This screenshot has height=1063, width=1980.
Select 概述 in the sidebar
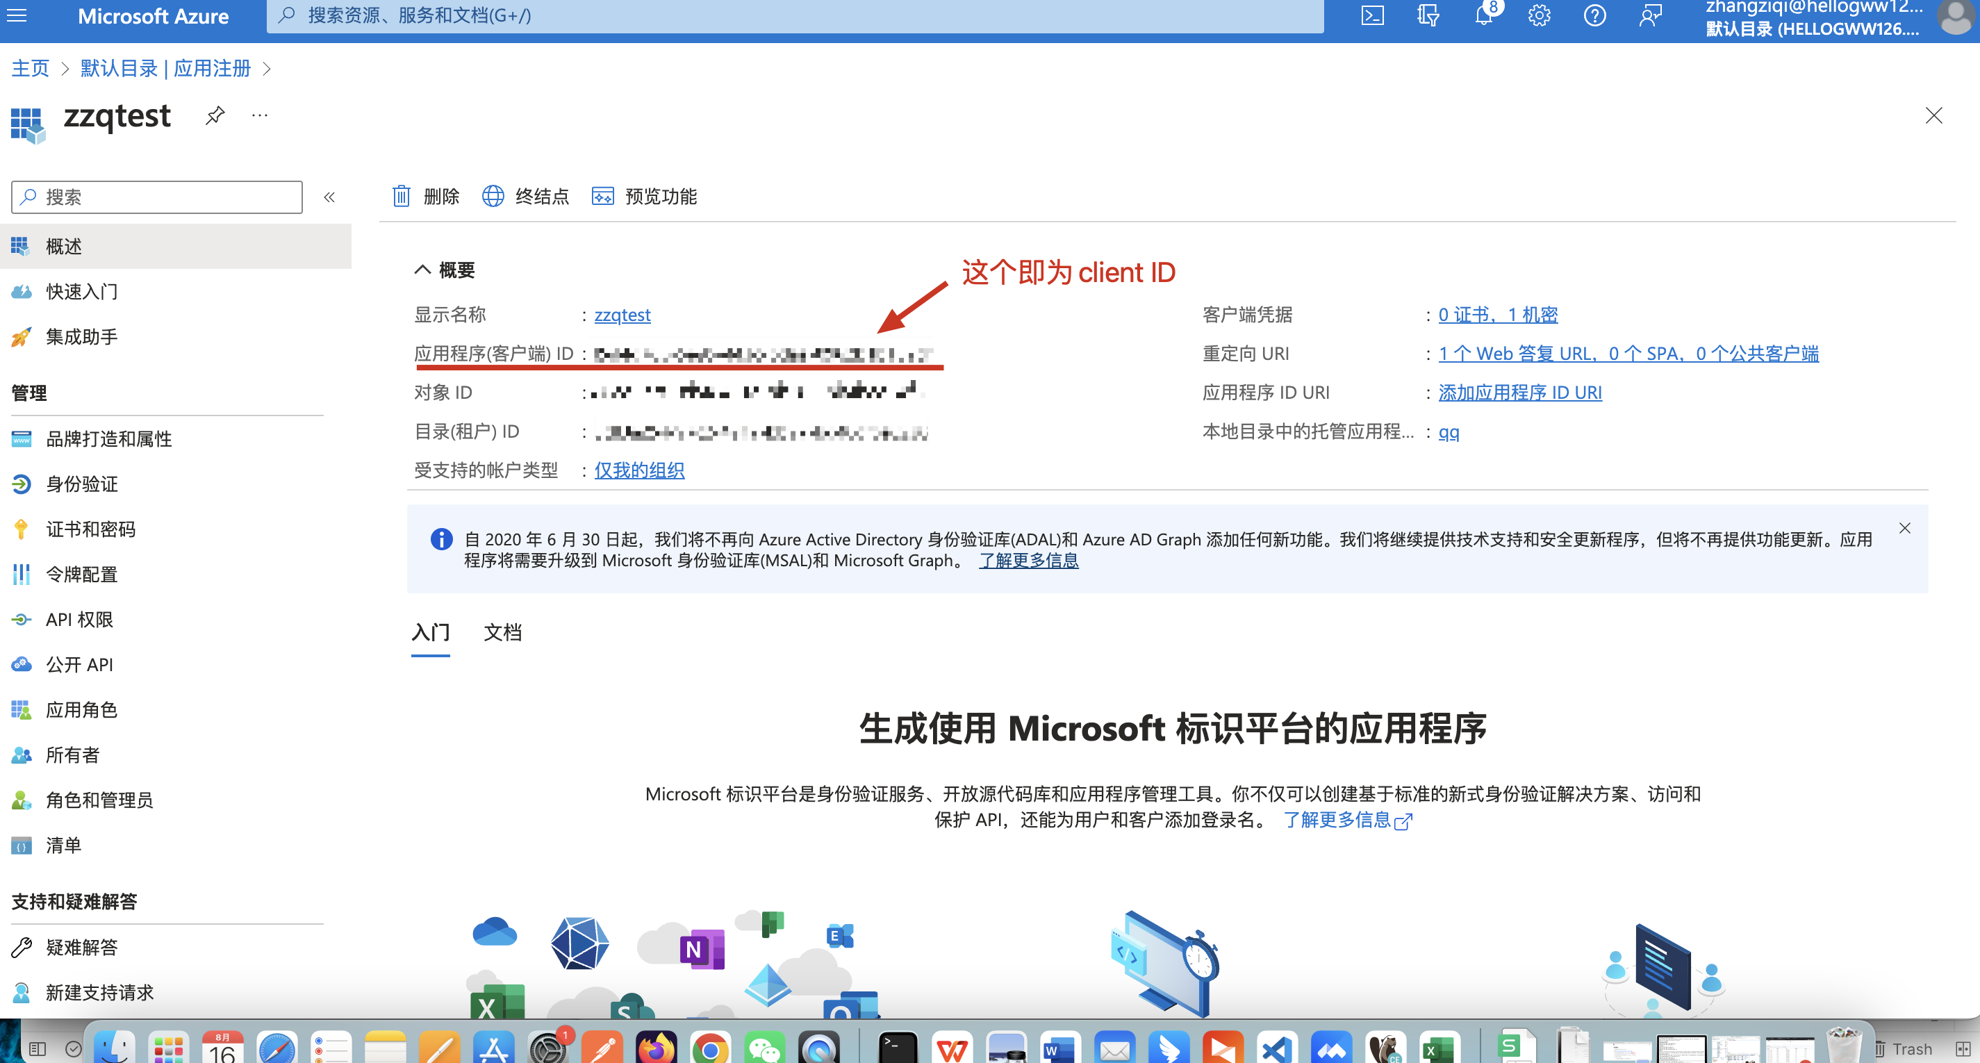175,246
